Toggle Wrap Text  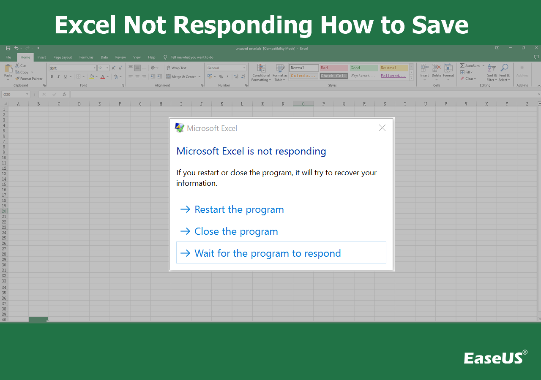point(176,68)
